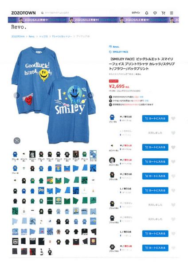The image size is (188, 266).
Task: Click the ログイン login menu item
Action: click(136, 13)
